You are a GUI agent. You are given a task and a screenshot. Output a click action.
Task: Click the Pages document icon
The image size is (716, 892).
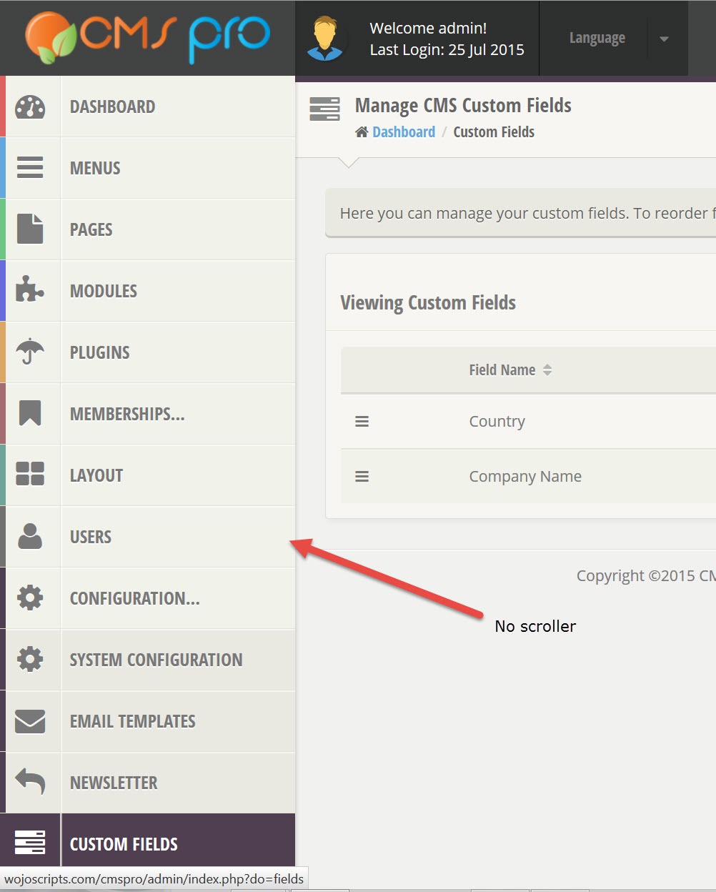30,229
